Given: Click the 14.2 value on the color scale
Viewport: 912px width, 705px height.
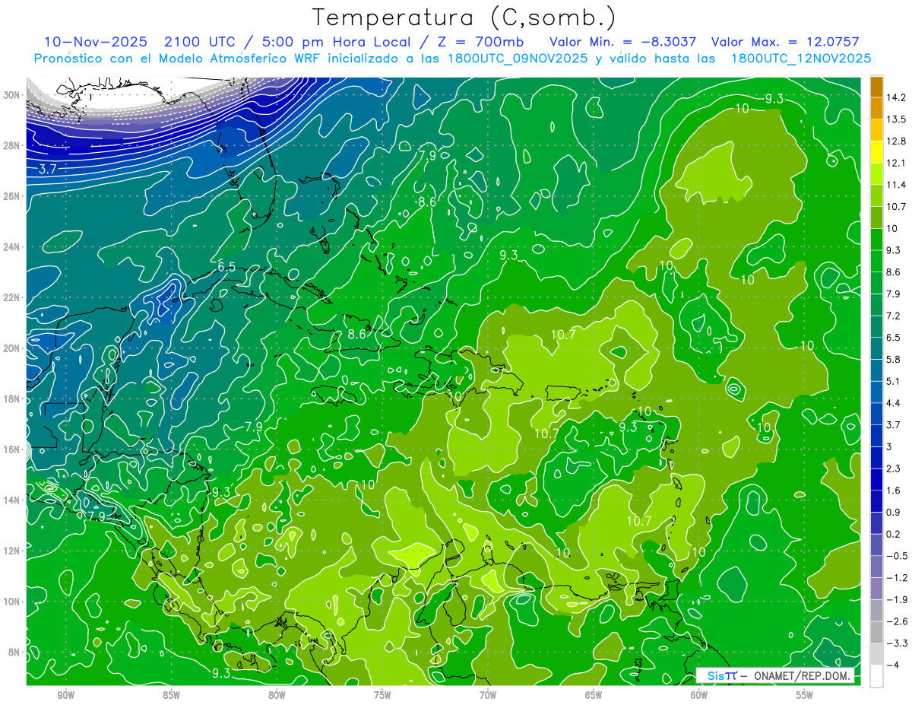Looking at the screenshot, I should click(x=896, y=97).
